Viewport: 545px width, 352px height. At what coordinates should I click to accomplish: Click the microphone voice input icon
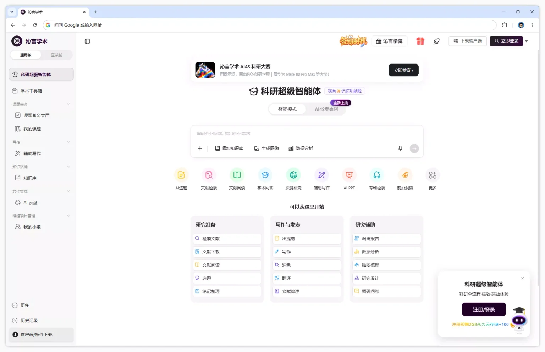click(400, 149)
